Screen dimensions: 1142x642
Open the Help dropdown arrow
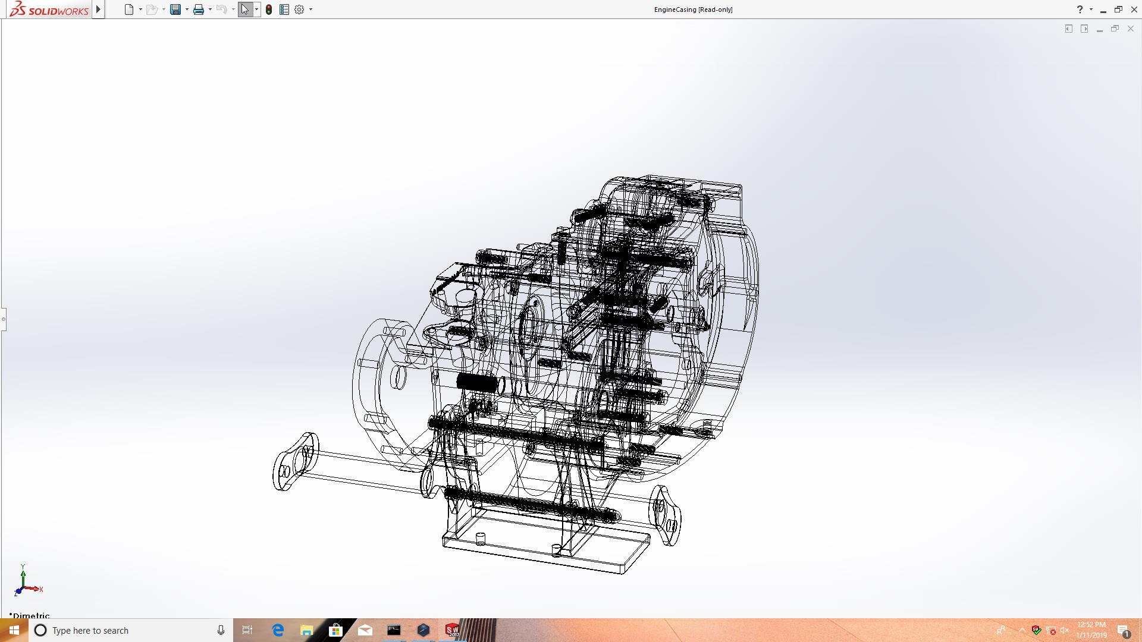(x=1091, y=10)
